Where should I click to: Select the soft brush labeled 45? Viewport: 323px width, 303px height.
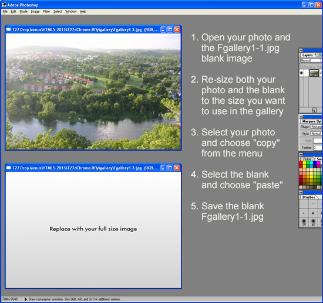[x=314, y=222]
